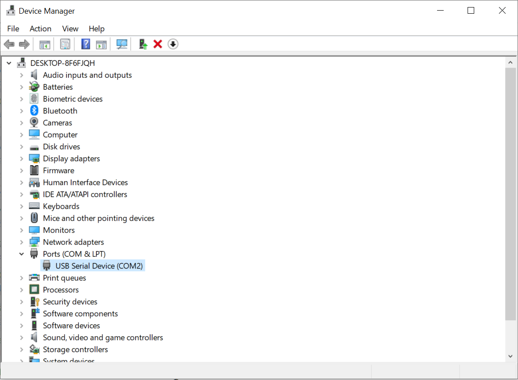
Task: Click the Storage controllers icon
Action: click(x=35, y=349)
